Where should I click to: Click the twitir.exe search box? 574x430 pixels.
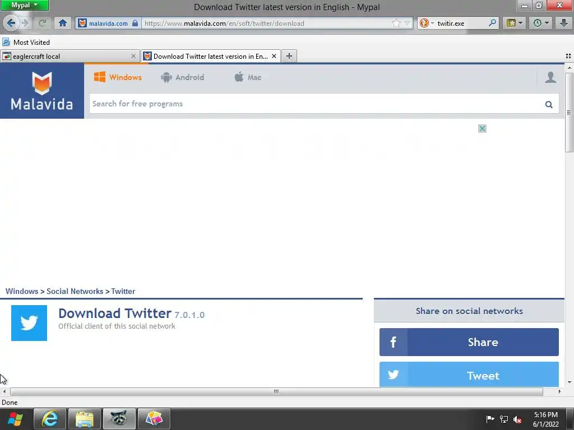pos(462,24)
